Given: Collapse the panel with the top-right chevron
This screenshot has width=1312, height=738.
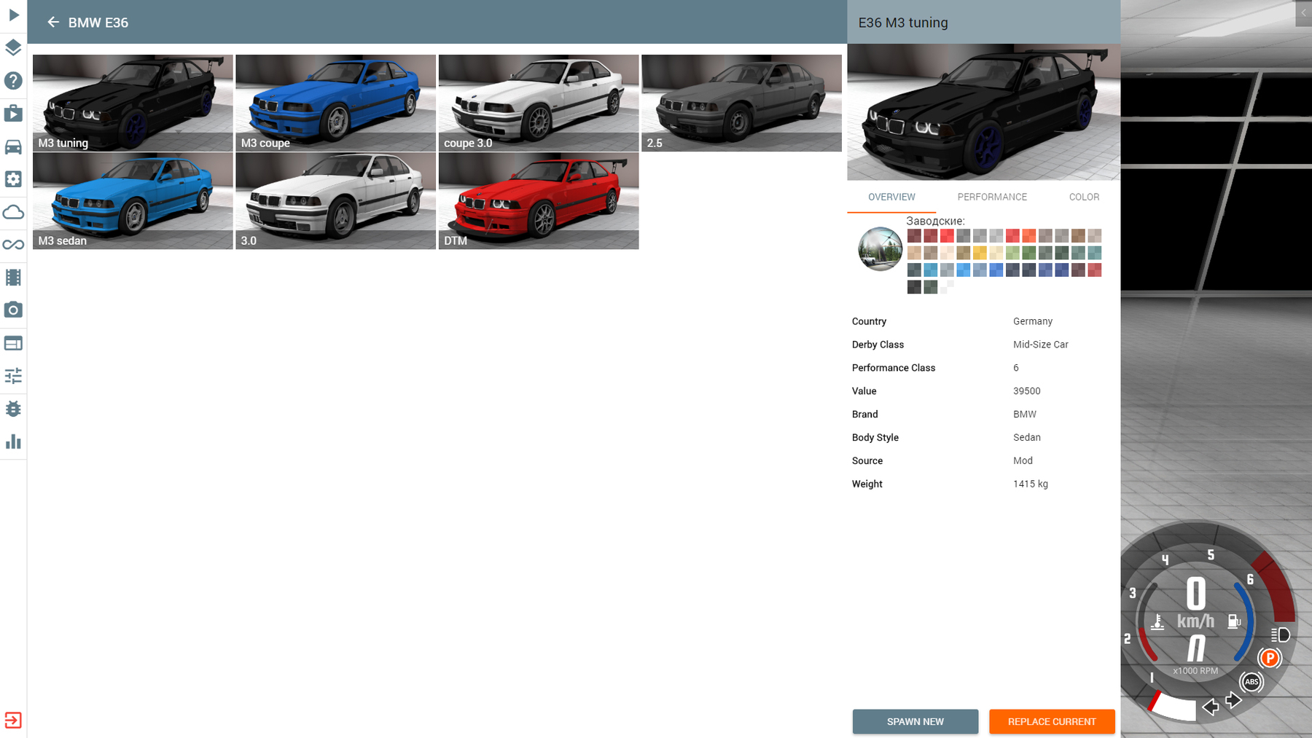Looking at the screenshot, I should pyautogui.click(x=1303, y=13).
